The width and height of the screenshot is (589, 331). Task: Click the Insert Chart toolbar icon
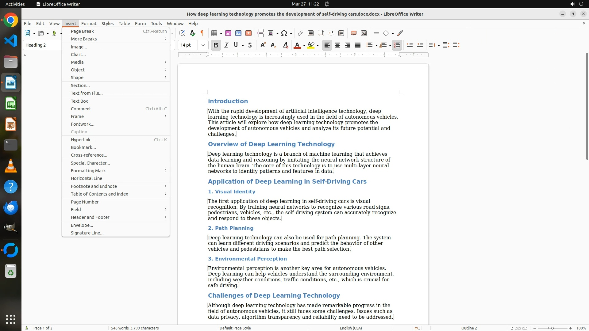[238, 33]
